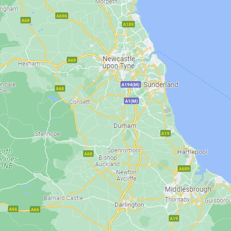Click the Consett town label
Viewport: 231px width, 231px height.
80,102
